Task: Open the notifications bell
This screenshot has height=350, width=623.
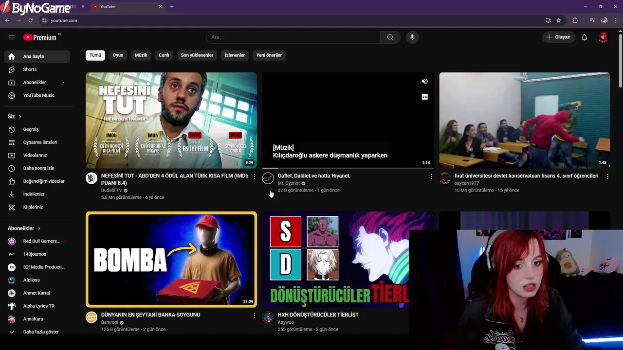Action: [x=584, y=37]
